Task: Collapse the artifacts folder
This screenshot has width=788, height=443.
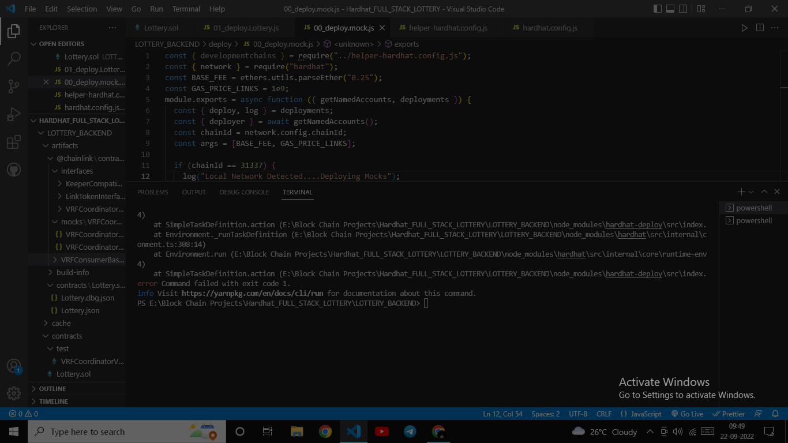Action: click(x=65, y=145)
